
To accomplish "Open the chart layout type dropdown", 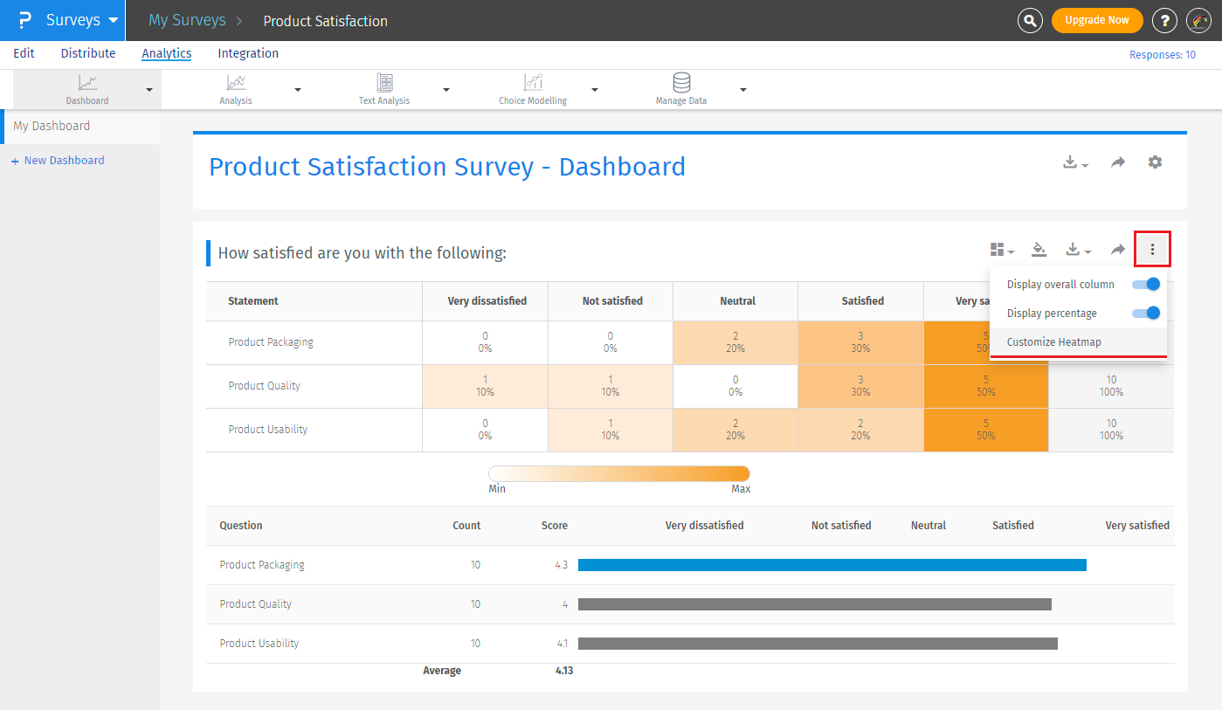I will click(1001, 251).
